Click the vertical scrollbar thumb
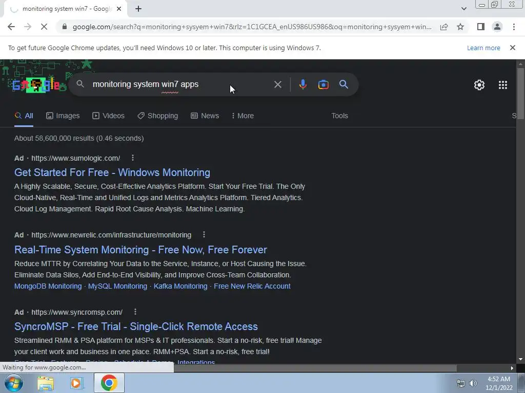The image size is (525, 393). point(520,93)
